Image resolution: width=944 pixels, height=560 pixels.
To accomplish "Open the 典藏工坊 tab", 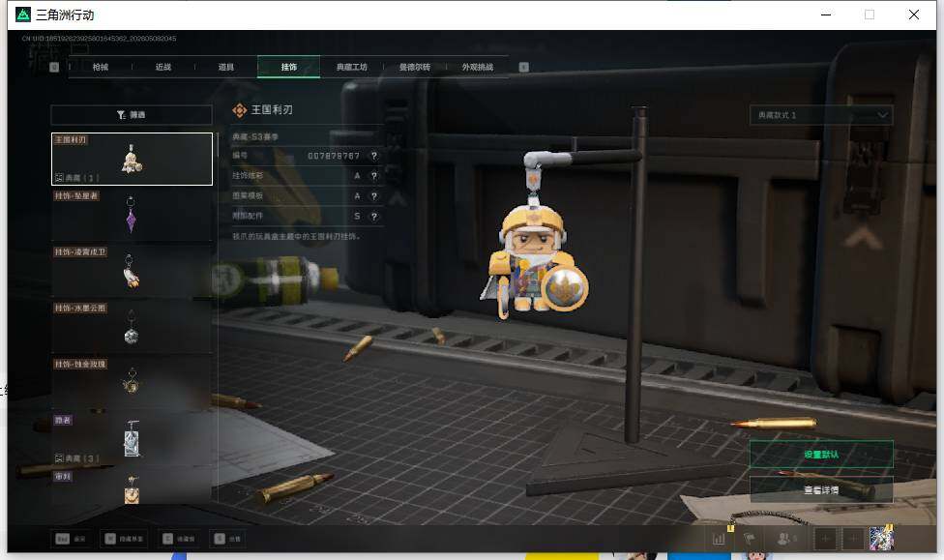I will tap(352, 67).
